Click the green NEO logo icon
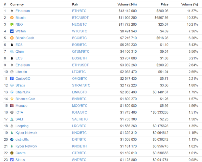This screenshot has width=202, height=162. click(x=12, y=24)
